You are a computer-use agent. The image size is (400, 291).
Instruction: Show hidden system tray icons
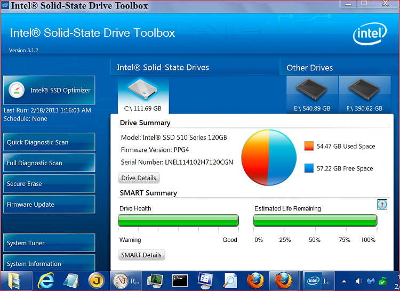tap(344, 281)
